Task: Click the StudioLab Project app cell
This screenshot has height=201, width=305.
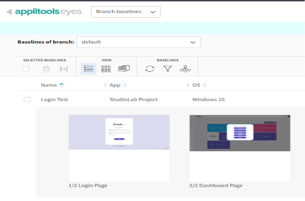Action: 134,99
